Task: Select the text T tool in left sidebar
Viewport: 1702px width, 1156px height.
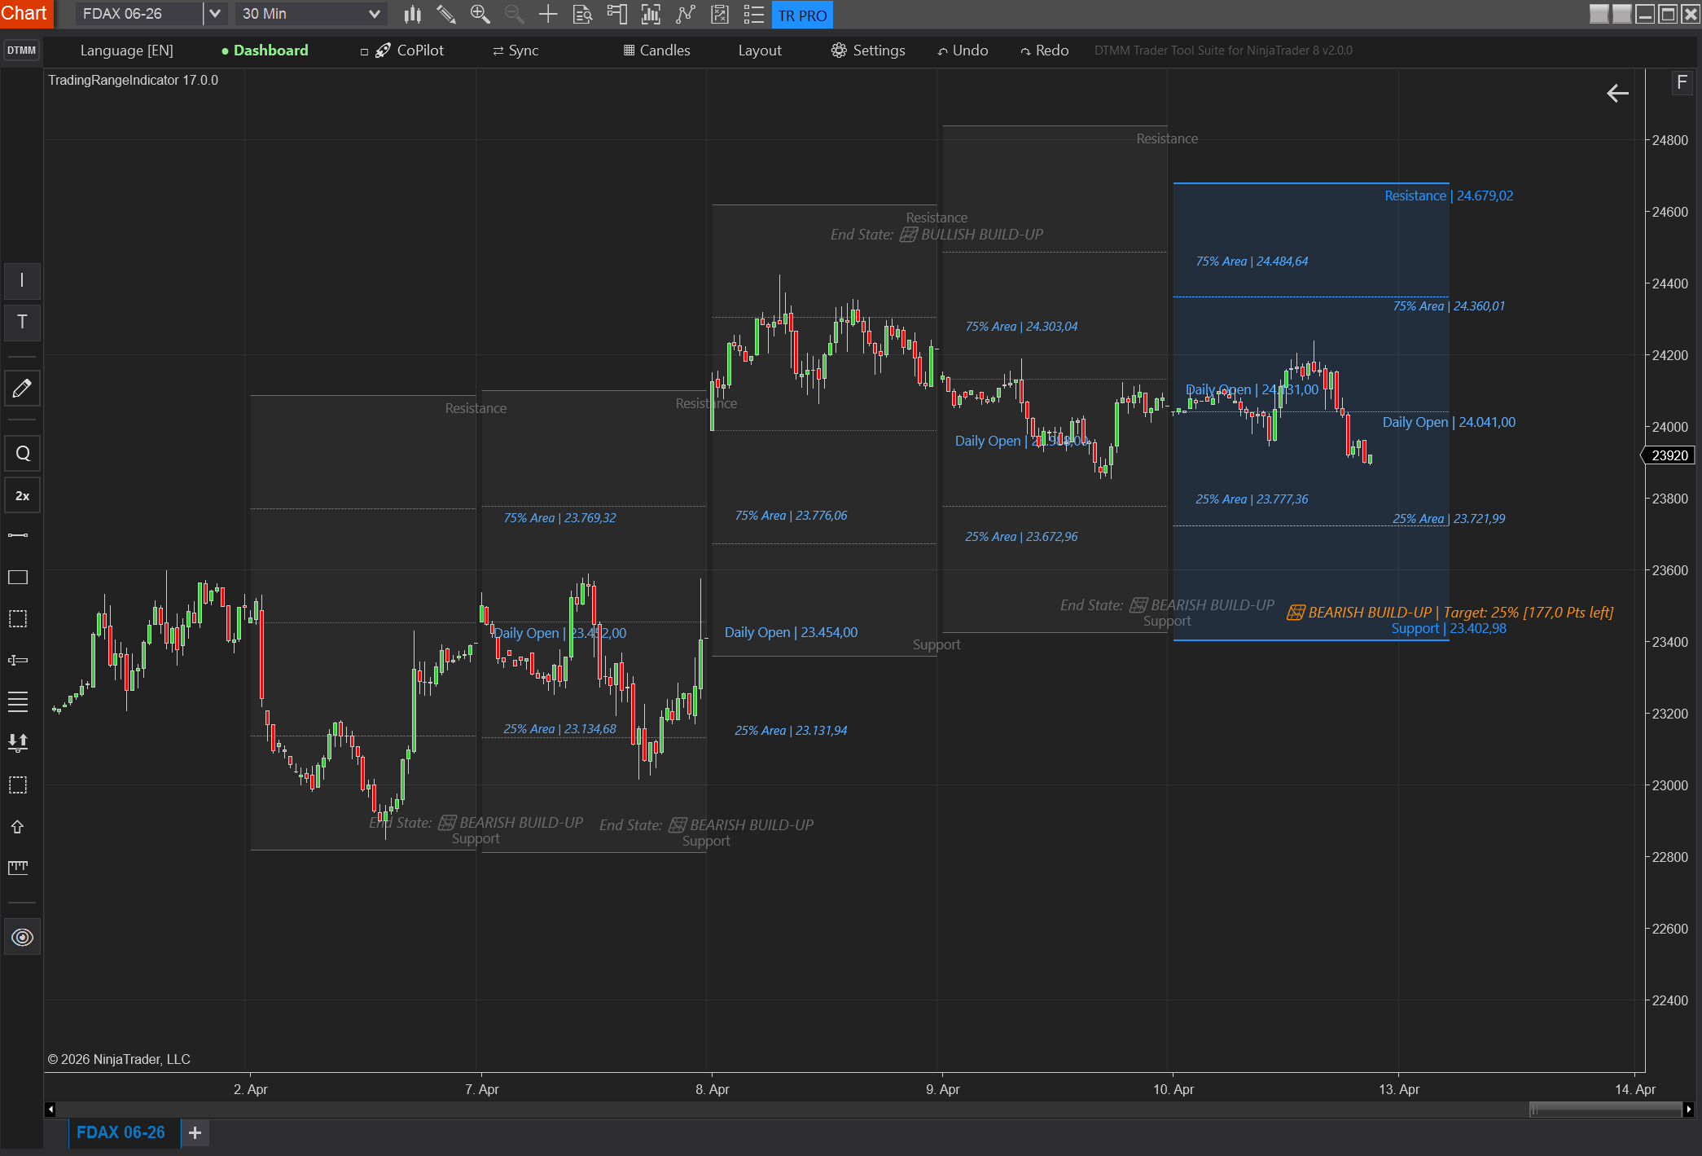Action: (22, 322)
